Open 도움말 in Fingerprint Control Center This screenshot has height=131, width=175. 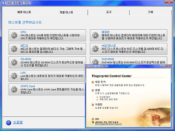pyautogui.click(x=99, y=105)
